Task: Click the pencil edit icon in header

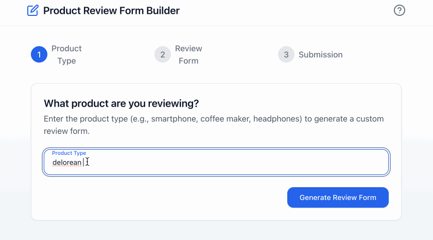Action: (33, 10)
